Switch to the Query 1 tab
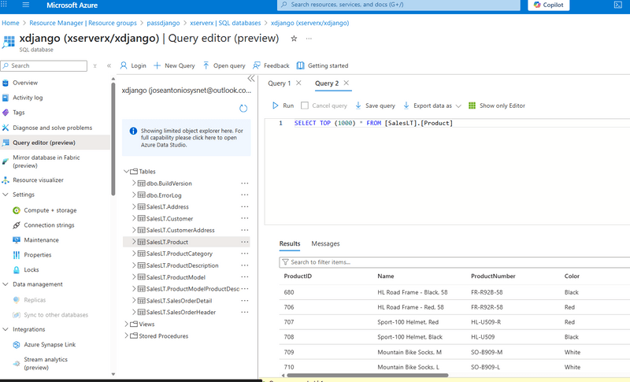Viewport: 630px width, 382px height. [280, 83]
